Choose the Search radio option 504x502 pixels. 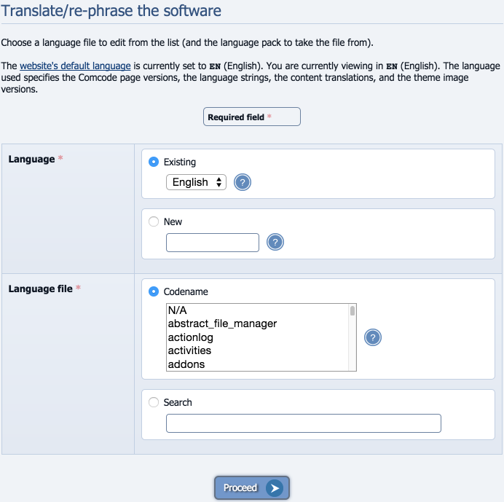[x=154, y=402]
